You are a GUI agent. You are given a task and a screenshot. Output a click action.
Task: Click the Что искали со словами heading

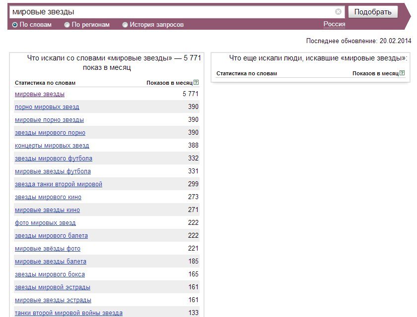pos(114,62)
